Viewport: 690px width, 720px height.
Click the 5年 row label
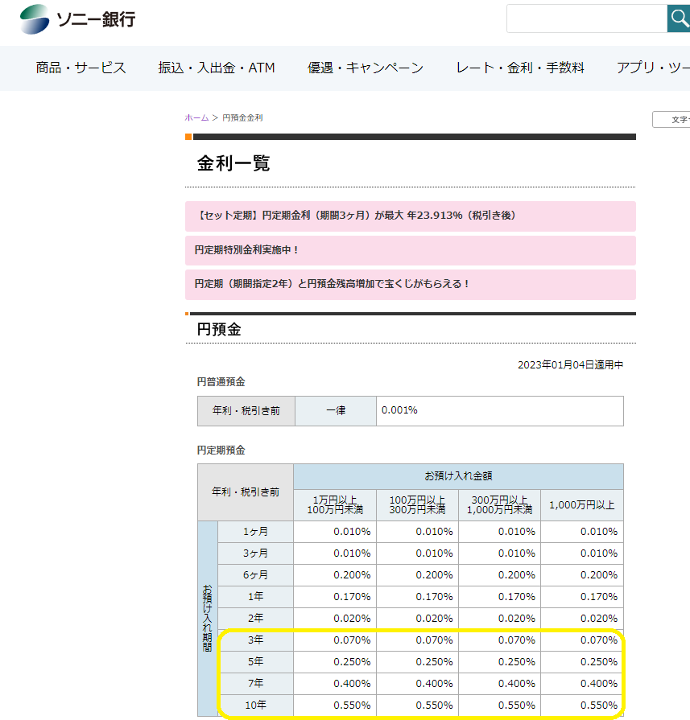click(255, 662)
